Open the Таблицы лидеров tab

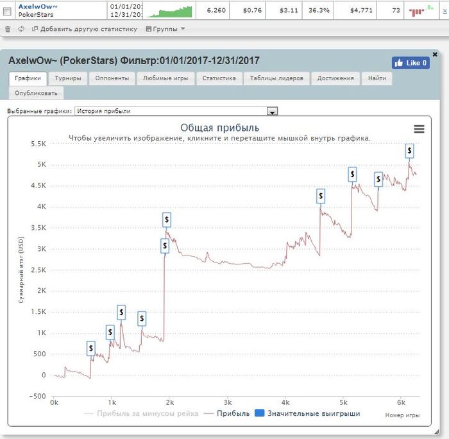click(276, 78)
